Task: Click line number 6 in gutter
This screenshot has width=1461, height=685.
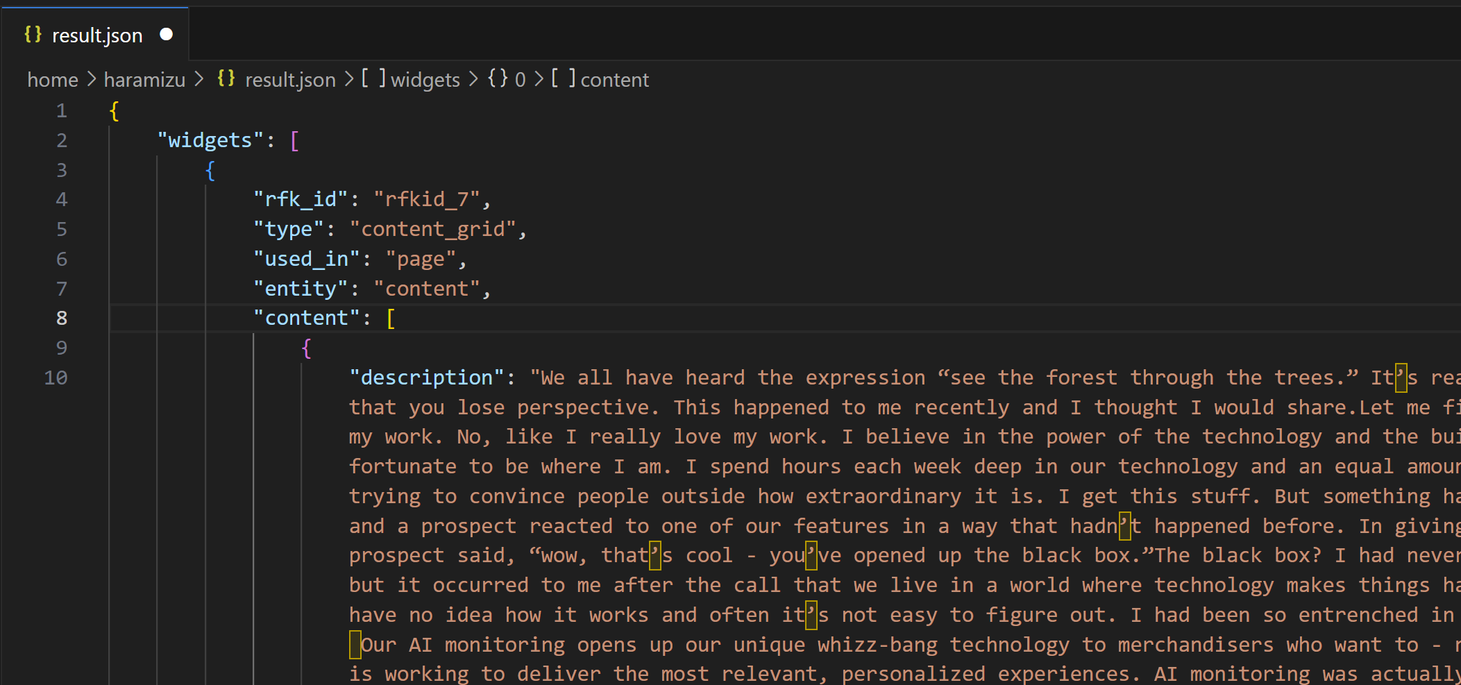Action: pos(62,260)
